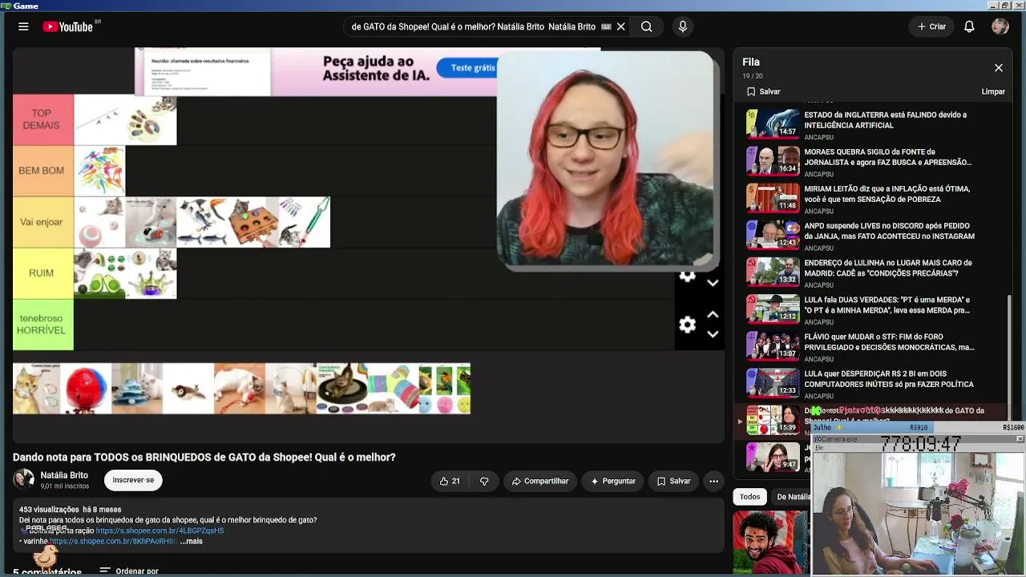Start voice search with the microphone
Screen dimensions: 1026x577
(683, 26)
